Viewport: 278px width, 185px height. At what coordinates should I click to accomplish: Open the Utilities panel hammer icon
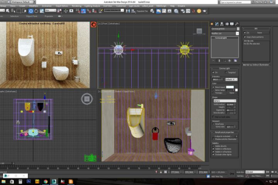[x=237, y=24]
